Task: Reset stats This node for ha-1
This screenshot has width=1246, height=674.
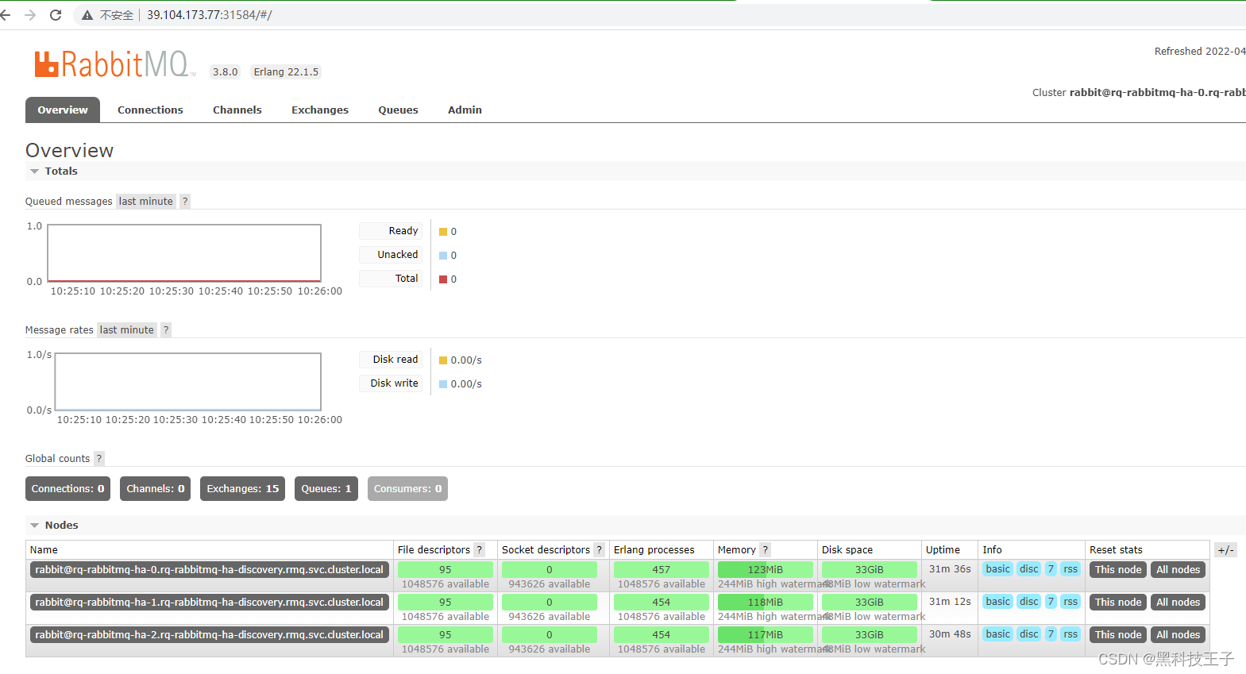Action: click(x=1118, y=603)
